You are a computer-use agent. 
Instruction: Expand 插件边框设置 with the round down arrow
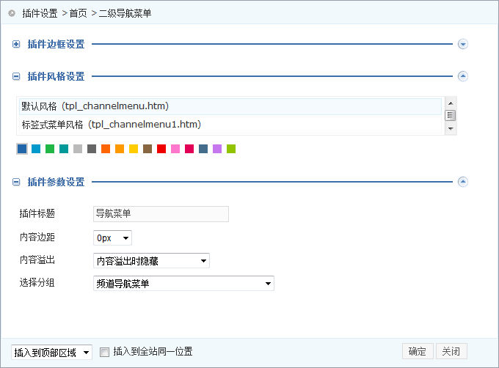(x=462, y=44)
